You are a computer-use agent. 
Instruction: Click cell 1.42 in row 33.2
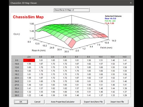pos(113,92)
